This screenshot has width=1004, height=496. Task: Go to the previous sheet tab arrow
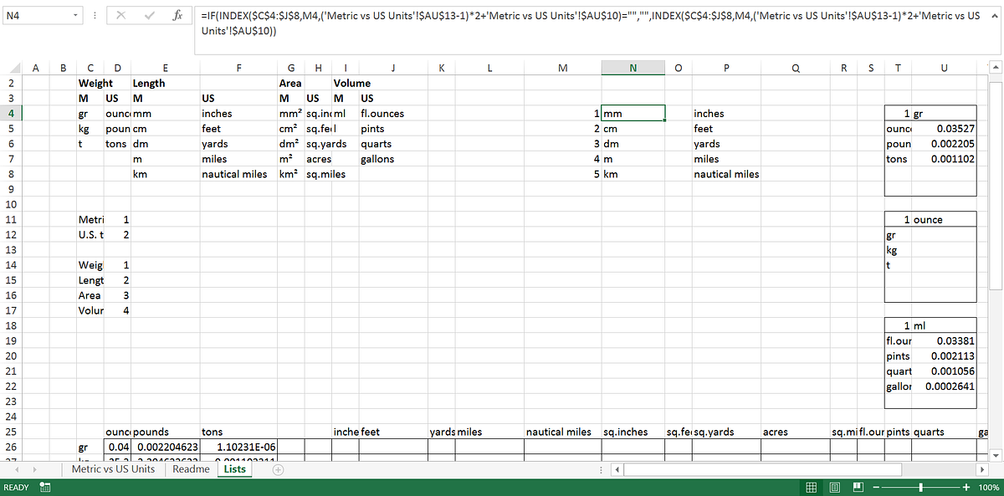point(15,470)
